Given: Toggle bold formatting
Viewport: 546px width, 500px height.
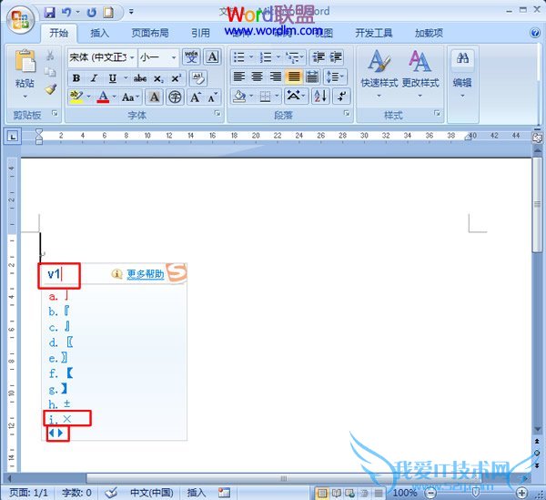Looking at the screenshot, I should [x=76, y=78].
